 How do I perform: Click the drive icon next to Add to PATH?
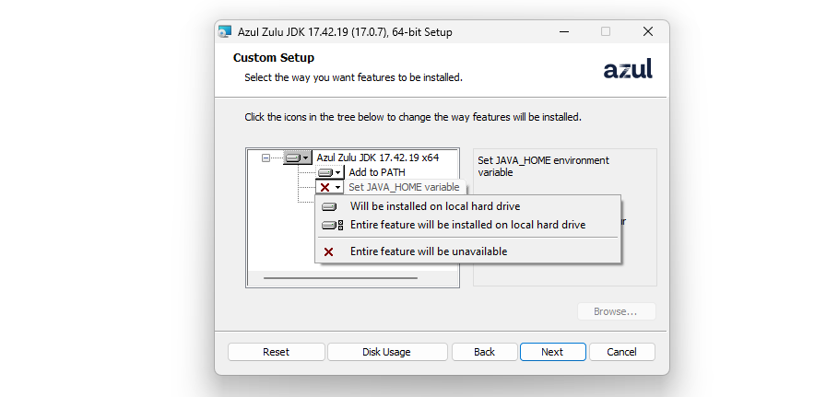(325, 173)
